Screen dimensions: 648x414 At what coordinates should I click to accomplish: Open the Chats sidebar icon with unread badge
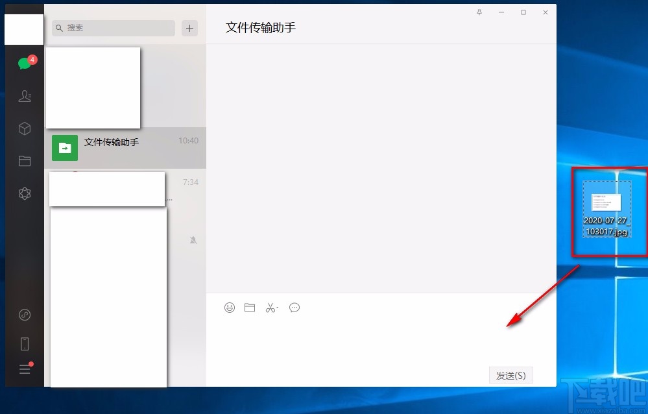click(x=24, y=63)
